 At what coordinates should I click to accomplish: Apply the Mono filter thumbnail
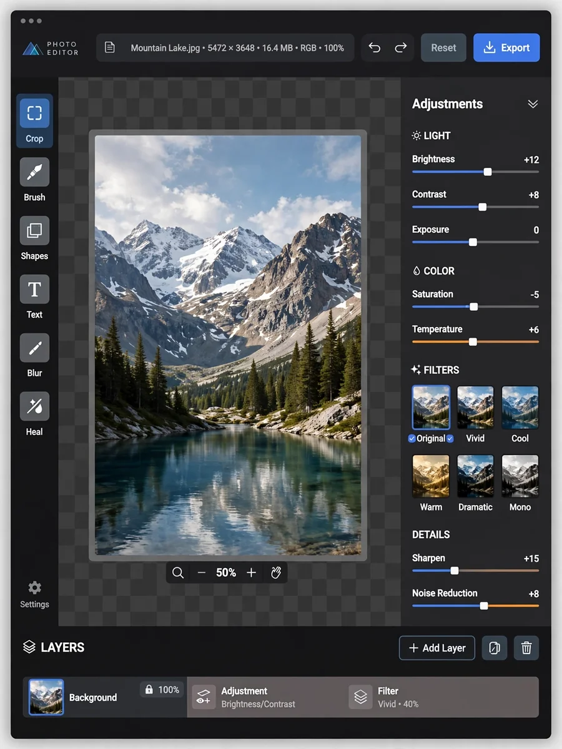(x=520, y=476)
